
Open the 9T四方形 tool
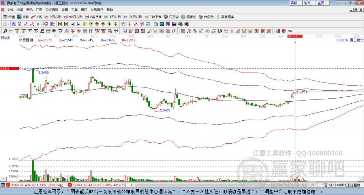pyautogui.click(x=133, y=17)
